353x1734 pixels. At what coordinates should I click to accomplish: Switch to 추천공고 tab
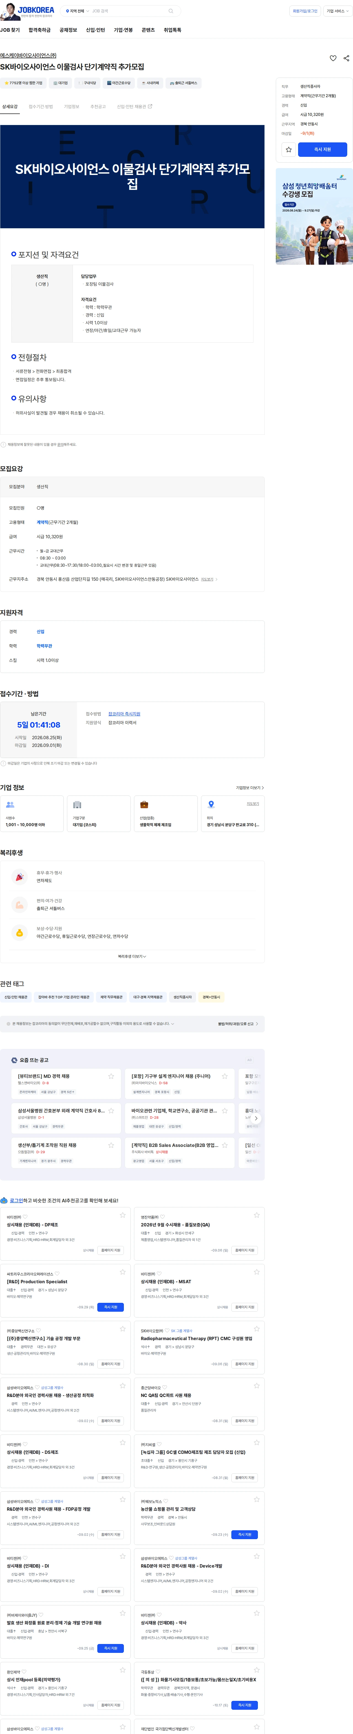98,106
